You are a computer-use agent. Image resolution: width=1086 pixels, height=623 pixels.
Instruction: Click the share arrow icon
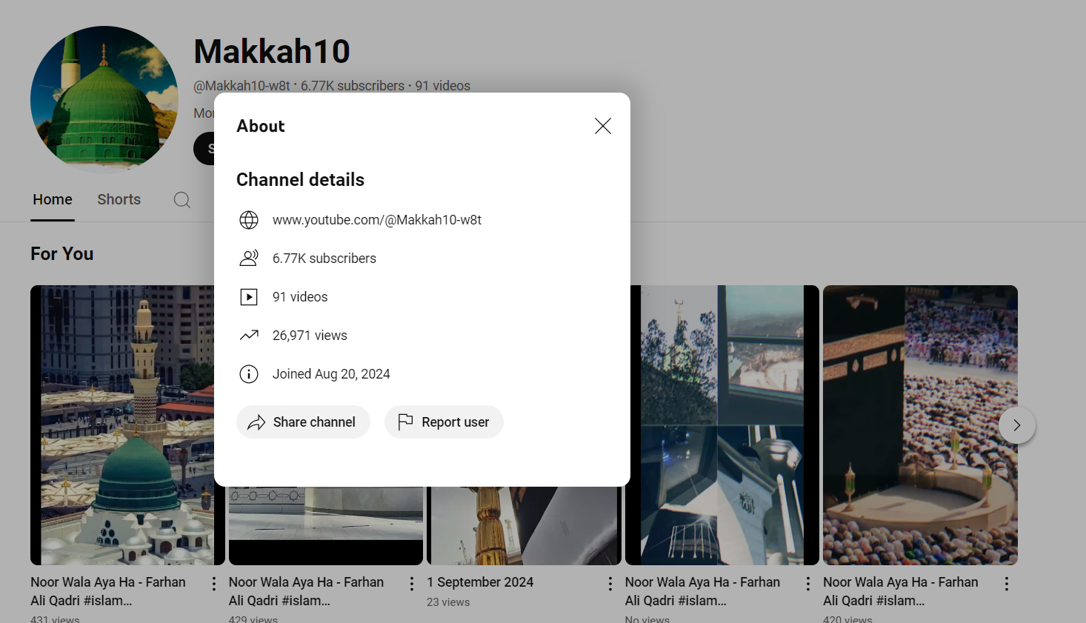[256, 422]
